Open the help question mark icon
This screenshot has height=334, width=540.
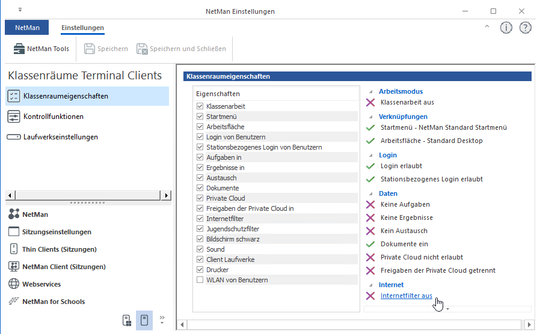click(525, 28)
